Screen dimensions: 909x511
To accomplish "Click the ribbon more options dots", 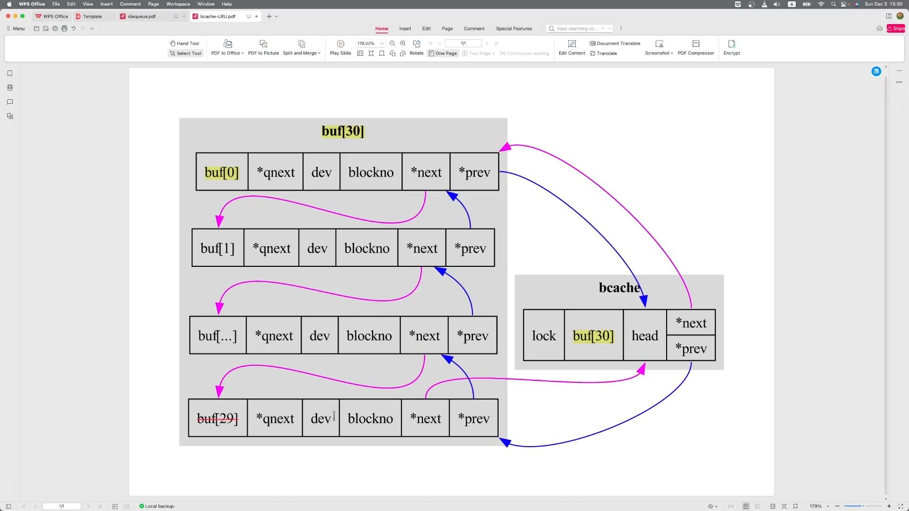I will click(x=621, y=29).
